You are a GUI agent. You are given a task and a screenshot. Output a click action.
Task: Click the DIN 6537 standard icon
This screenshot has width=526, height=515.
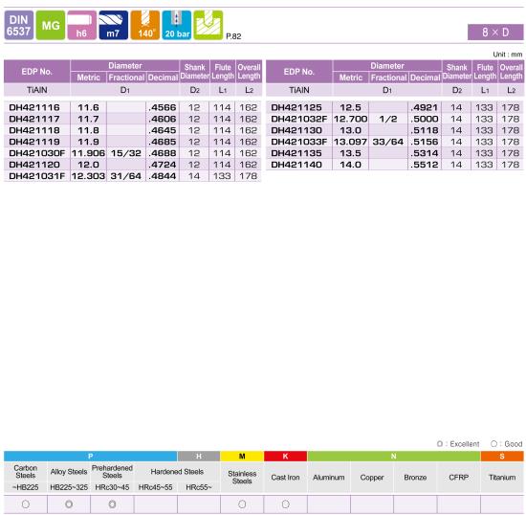(x=19, y=25)
